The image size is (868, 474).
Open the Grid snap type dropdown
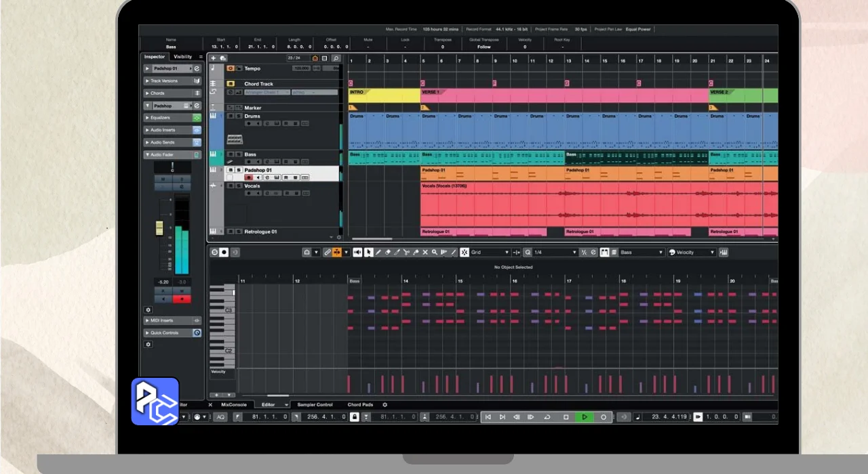[x=490, y=253]
